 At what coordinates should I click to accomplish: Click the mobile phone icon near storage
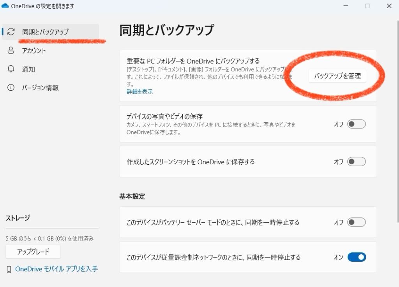click(9, 269)
